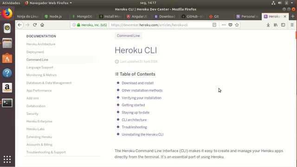Open Accounts & Billing category

39,144
